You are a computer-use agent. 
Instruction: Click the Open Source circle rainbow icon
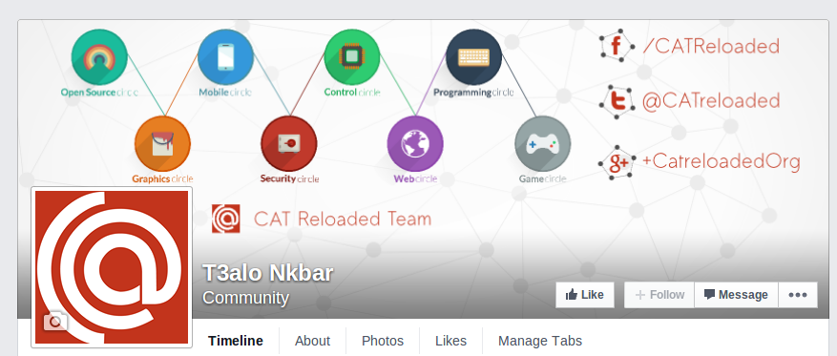point(99,57)
